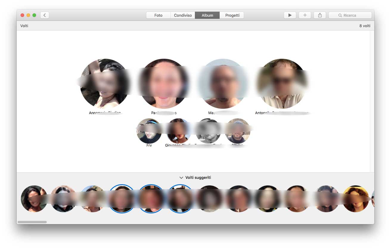The width and height of the screenshot is (391, 248).
Task: Select the second small face thumbnail in Volti
Action: tap(179, 131)
